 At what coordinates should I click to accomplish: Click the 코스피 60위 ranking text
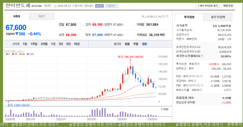(224, 30)
